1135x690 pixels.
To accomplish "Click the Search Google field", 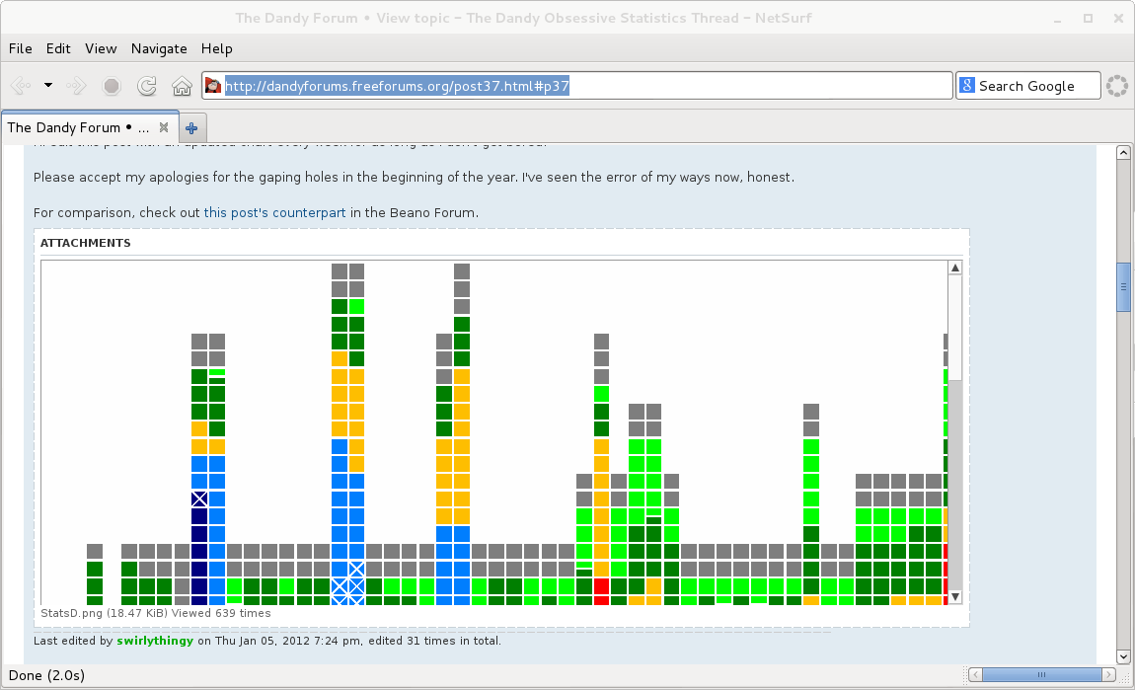I will [x=1027, y=86].
